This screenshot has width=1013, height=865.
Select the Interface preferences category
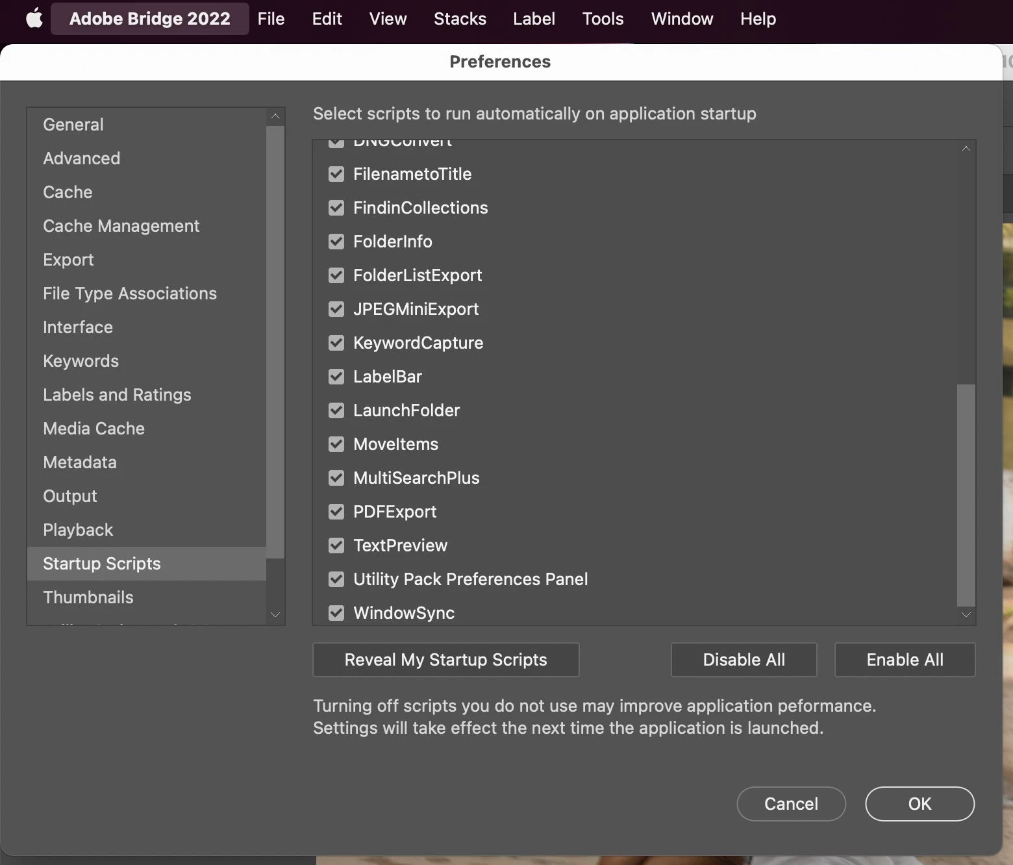[147, 327]
